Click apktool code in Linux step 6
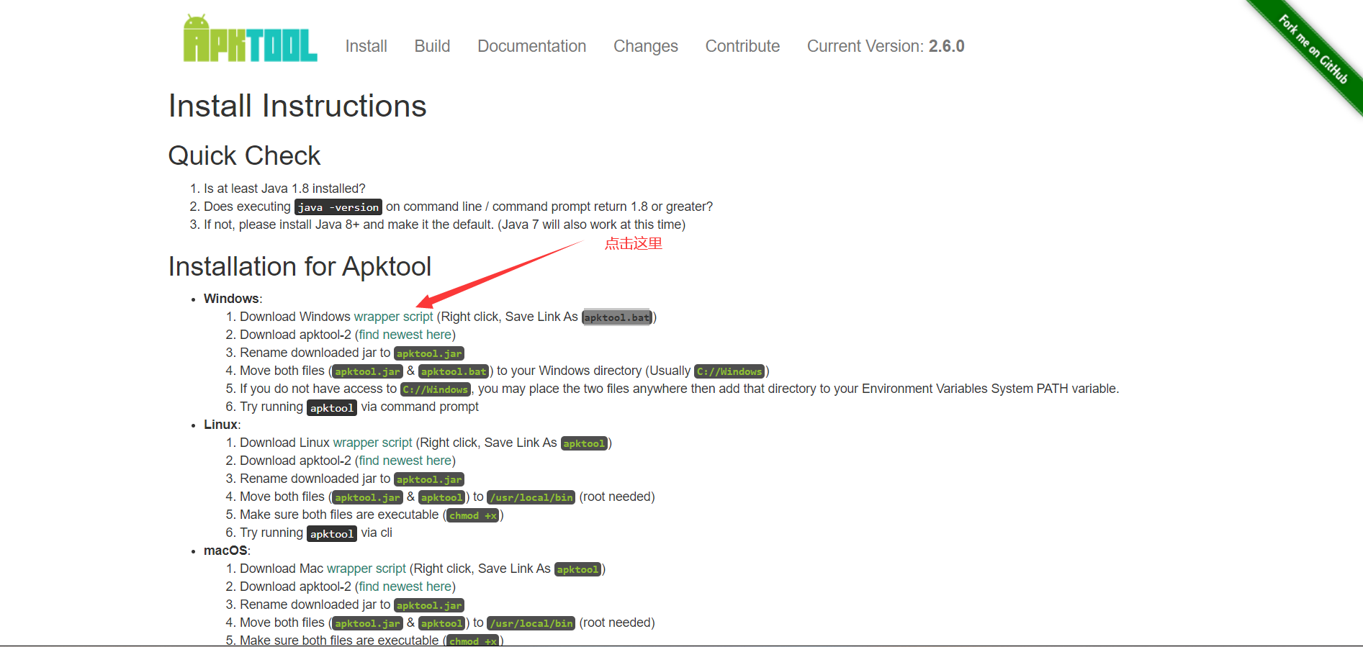This screenshot has width=1363, height=647. click(x=332, y=534)
